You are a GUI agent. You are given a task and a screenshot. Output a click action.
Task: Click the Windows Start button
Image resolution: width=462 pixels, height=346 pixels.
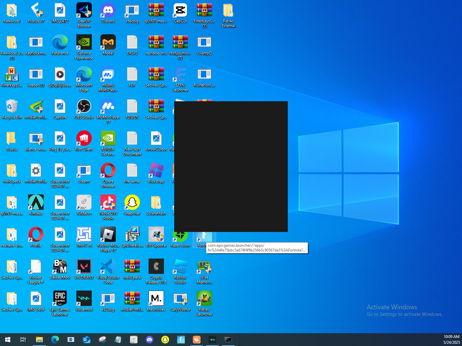[8, 340]
